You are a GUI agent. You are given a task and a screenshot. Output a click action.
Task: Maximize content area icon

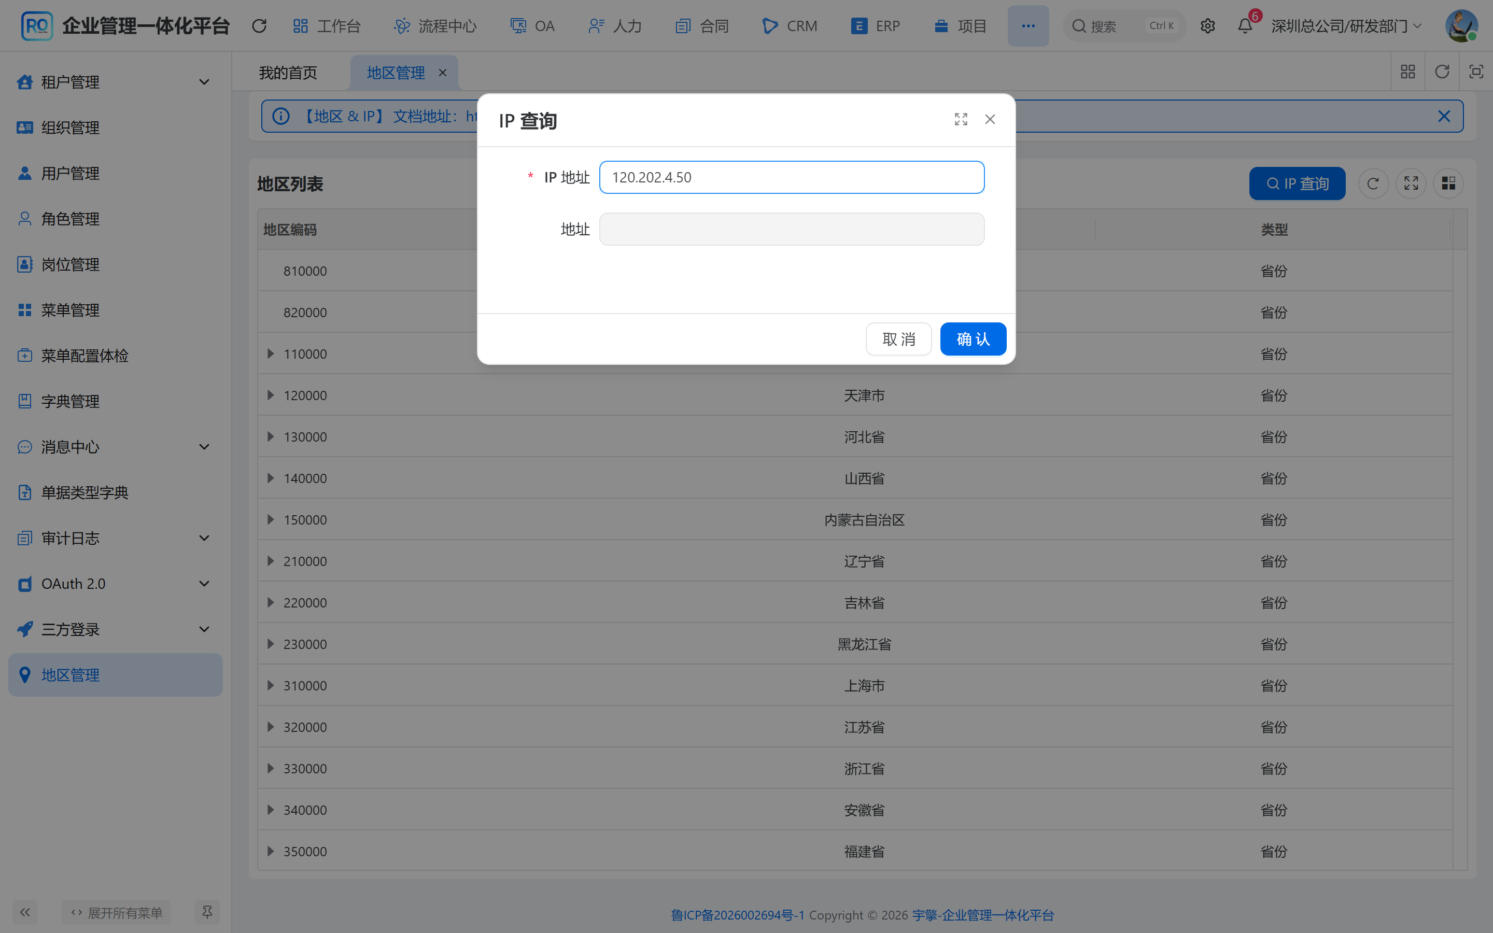coord(1476,72)
